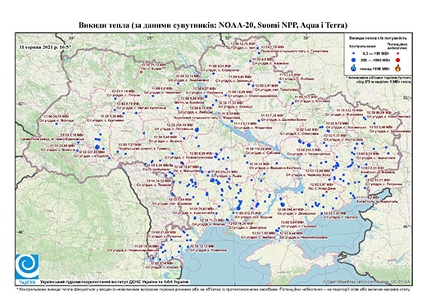Click the small blue dot legend symbol
Viewport: 426px width, 301px height.
tap(354, 54)
